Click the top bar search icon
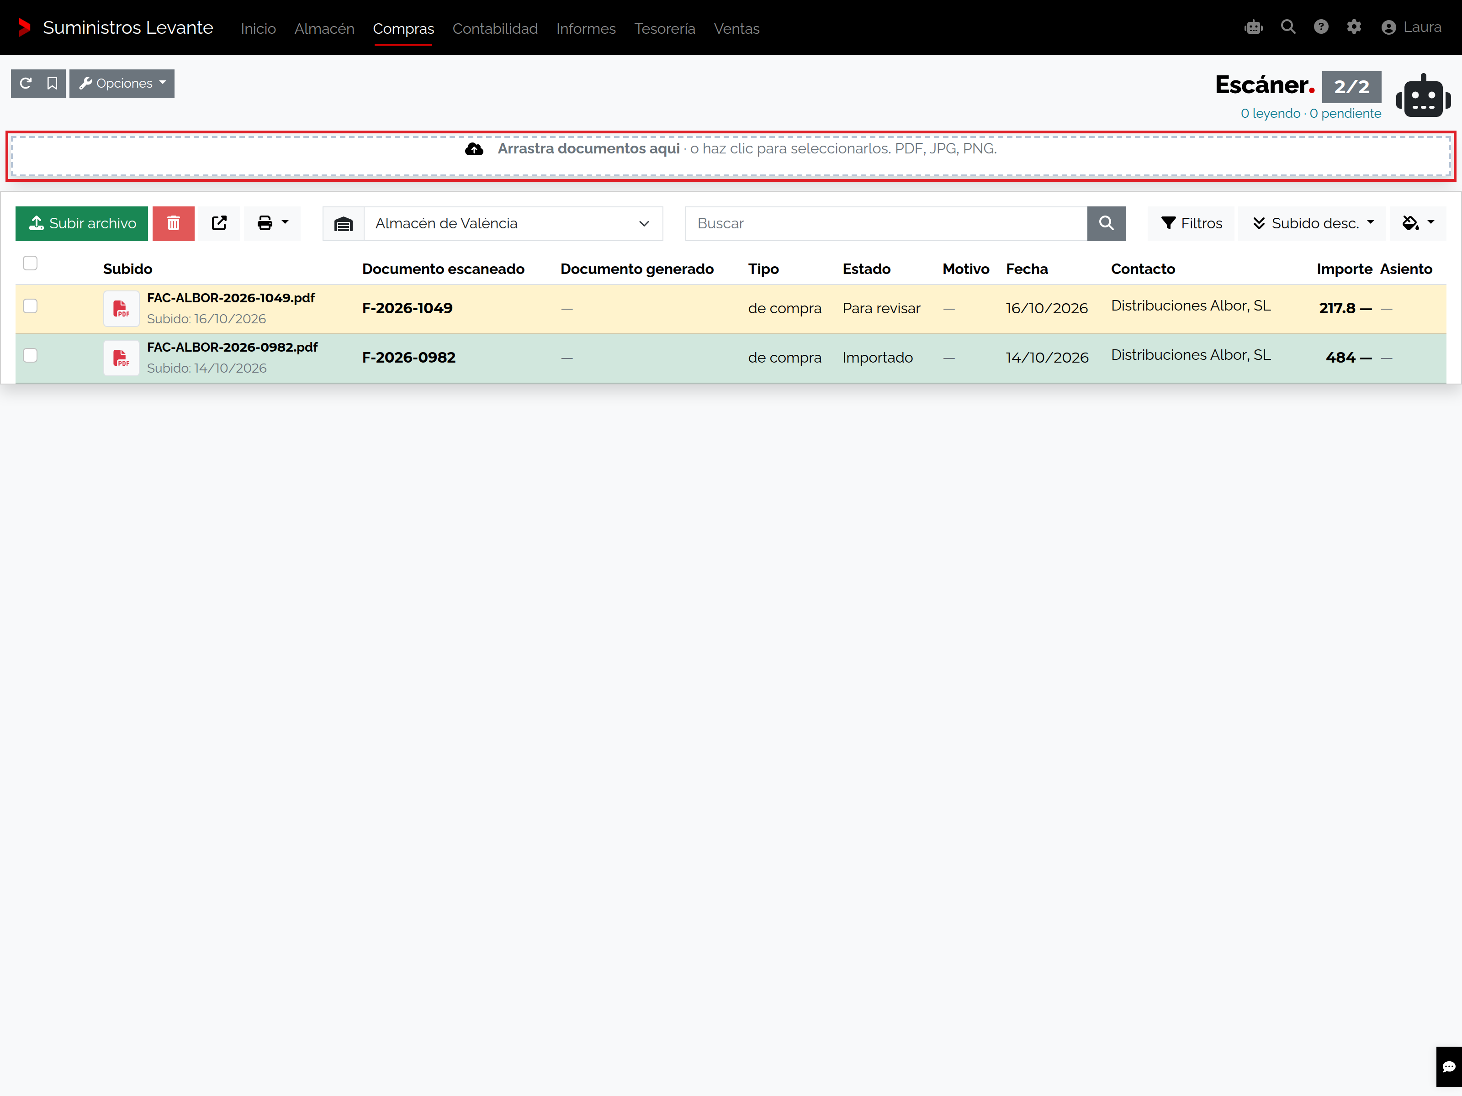 coord(1287,27)
